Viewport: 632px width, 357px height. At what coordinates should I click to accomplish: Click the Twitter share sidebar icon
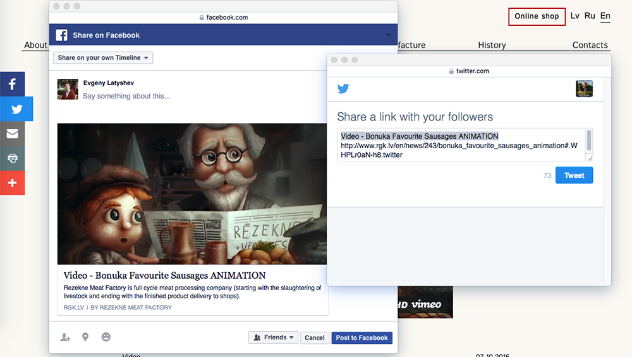click(x=16, y=108)
